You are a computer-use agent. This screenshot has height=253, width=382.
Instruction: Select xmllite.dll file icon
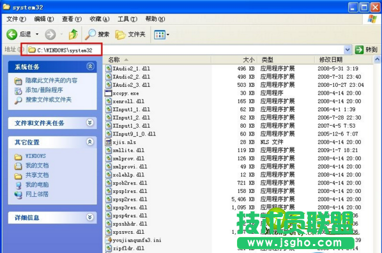click(109, 150)
